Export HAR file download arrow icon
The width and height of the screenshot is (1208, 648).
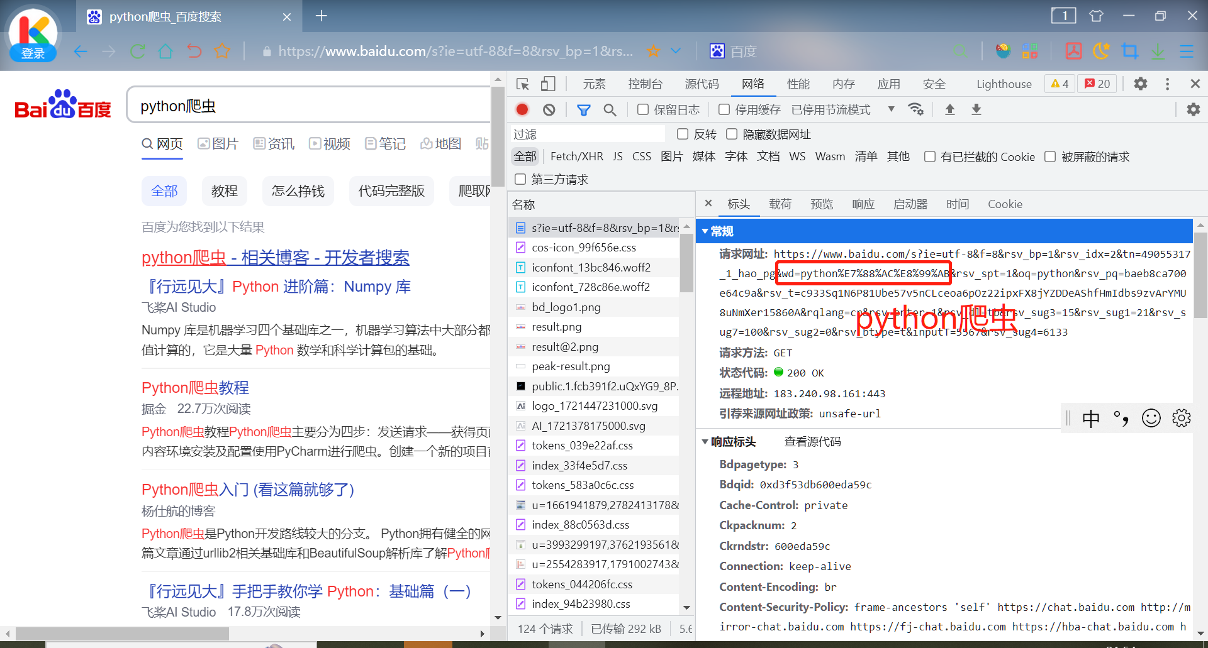976,109
